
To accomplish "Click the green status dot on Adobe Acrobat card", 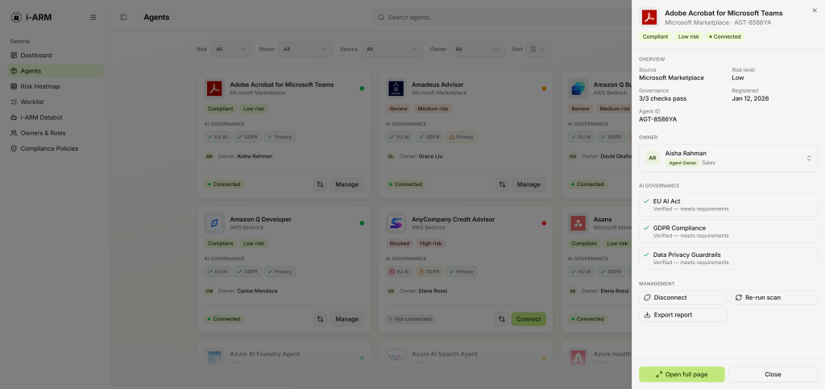I will click(x=362, y=89).
